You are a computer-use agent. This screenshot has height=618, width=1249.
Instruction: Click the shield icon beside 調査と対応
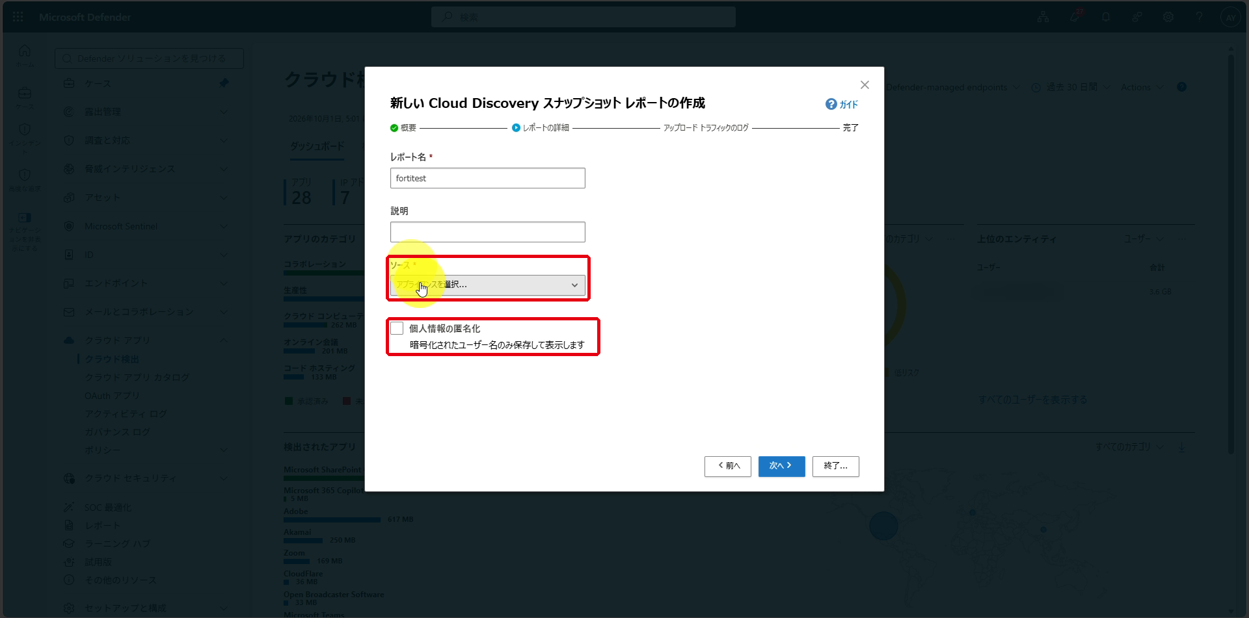coord(69,140)
